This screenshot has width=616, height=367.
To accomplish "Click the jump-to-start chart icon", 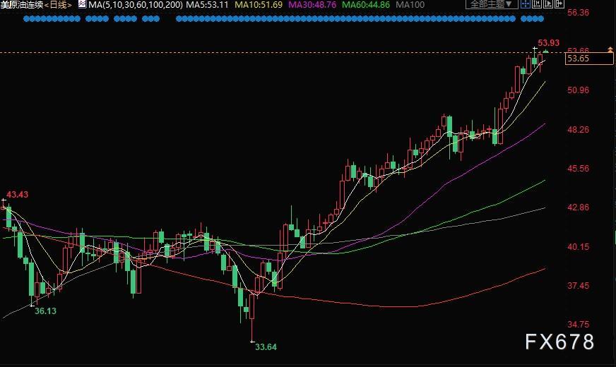I will point(537,4).
